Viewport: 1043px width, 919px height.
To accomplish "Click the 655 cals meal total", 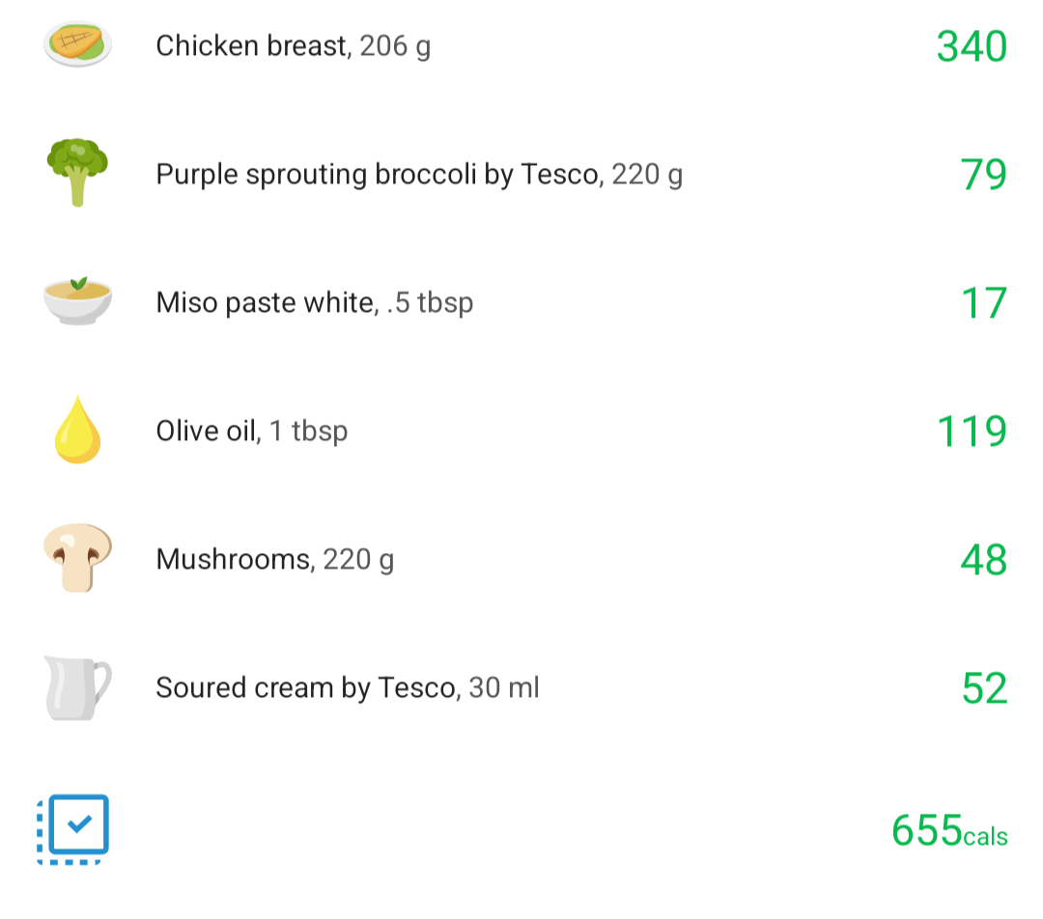I will pyautogui.click(x=950, y=830).
